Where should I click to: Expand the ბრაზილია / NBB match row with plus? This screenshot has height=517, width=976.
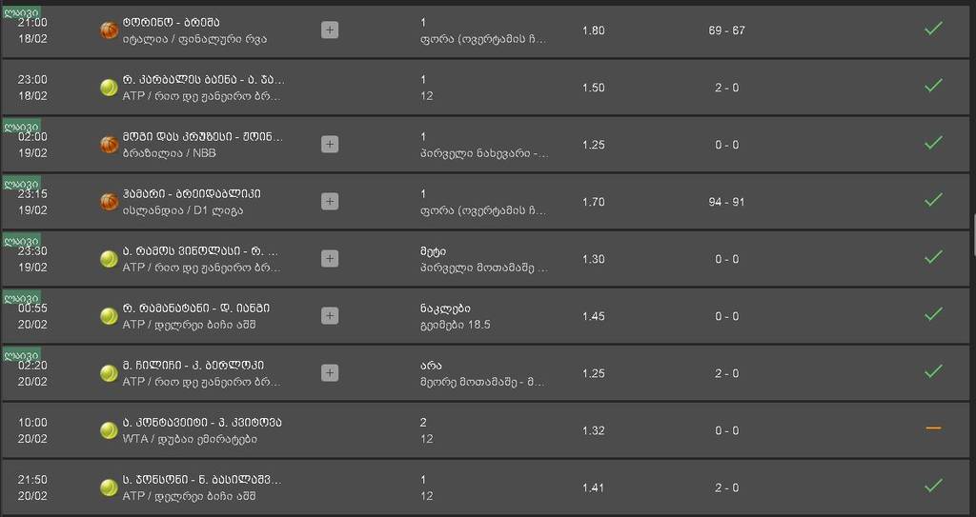[330, 145]
